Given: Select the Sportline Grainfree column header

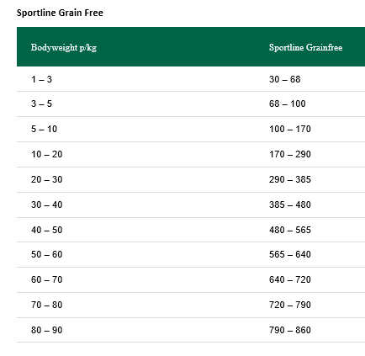Looking at the screenshot, I should point(305,47).
